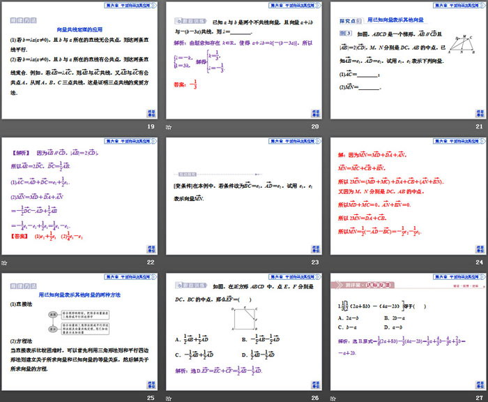Select slide 19 thumbnail about vector collinearity theorem
Screen dimensions: 488x402
(79, 61)
